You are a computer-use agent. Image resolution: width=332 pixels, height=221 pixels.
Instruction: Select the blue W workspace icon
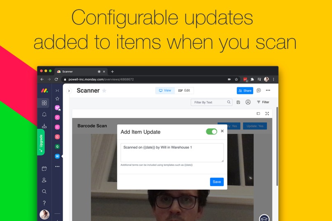pos(57,156)
